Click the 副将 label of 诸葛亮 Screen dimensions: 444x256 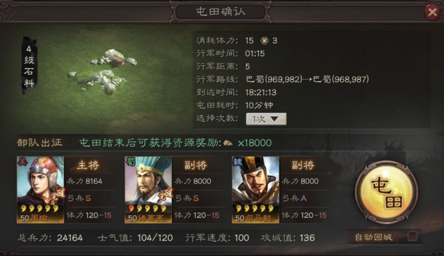[195, 165]
